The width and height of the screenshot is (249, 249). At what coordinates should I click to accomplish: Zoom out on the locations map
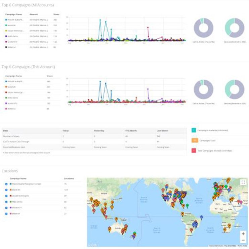point(243,240)
